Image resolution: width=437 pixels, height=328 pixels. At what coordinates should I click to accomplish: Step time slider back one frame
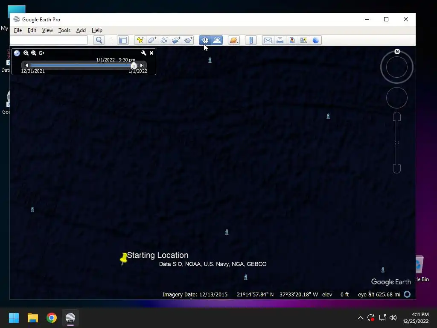pos(26,65)
